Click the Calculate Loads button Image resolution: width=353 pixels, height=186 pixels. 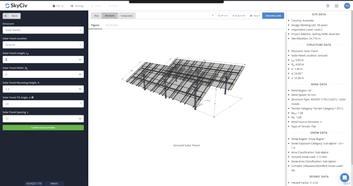pos(273,15)
